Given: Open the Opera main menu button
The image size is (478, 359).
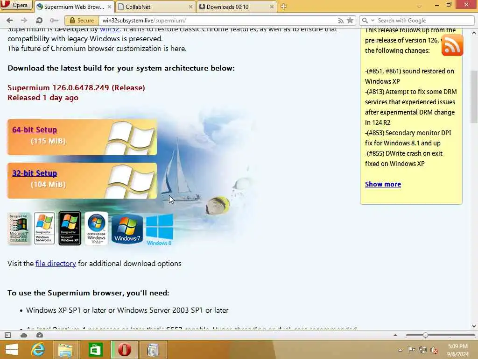Looking at the screenshot, I should pos(16,5).
